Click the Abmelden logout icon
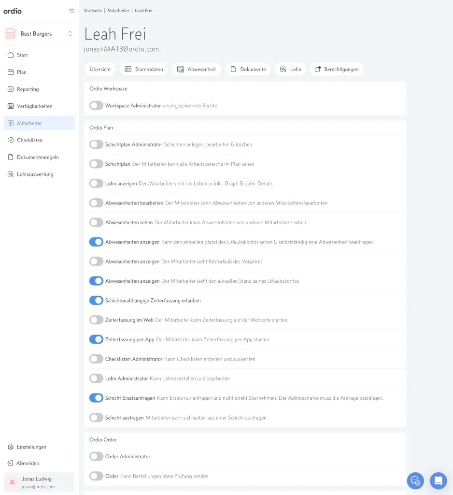453x495 pixels. pos(10,463)
